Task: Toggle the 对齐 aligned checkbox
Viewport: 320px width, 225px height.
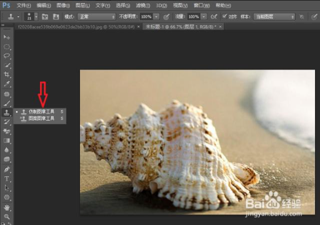Action: click(224, 16)
